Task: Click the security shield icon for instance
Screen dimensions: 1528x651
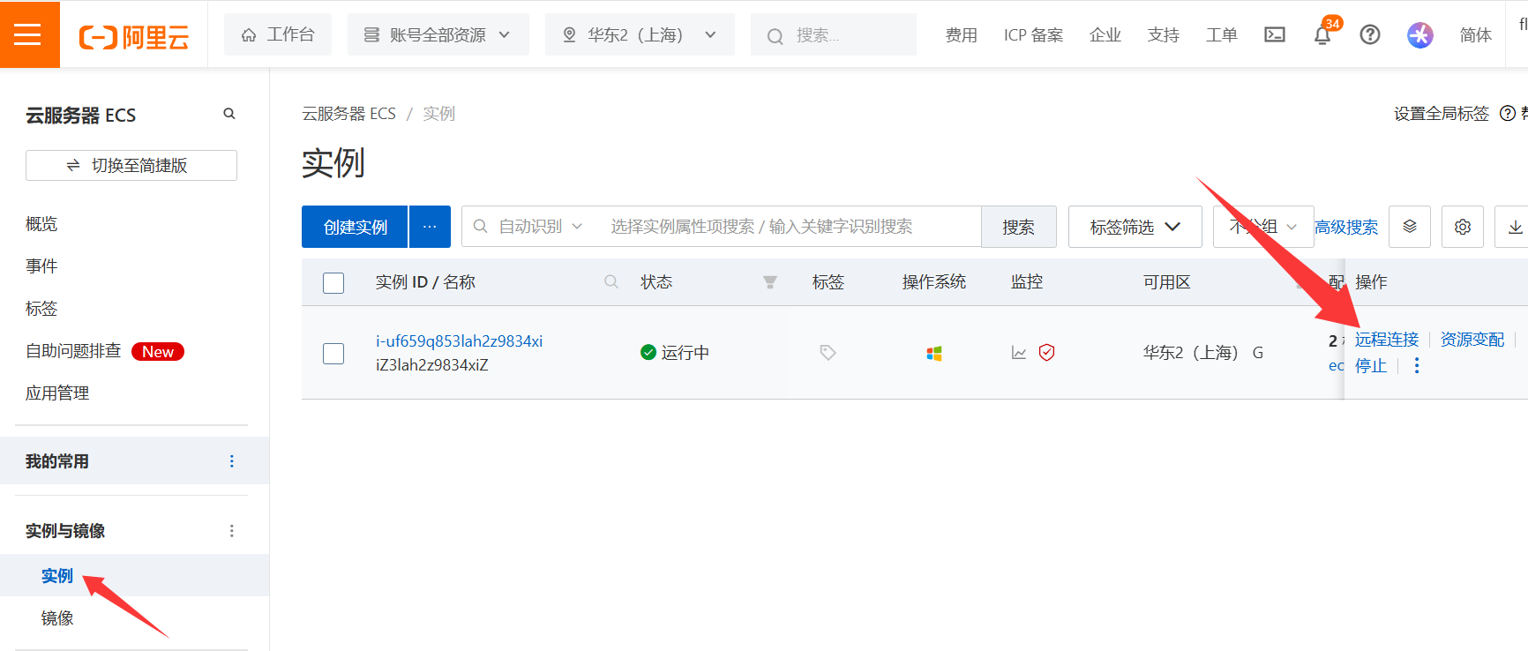Action: (x=1046, y=353)
